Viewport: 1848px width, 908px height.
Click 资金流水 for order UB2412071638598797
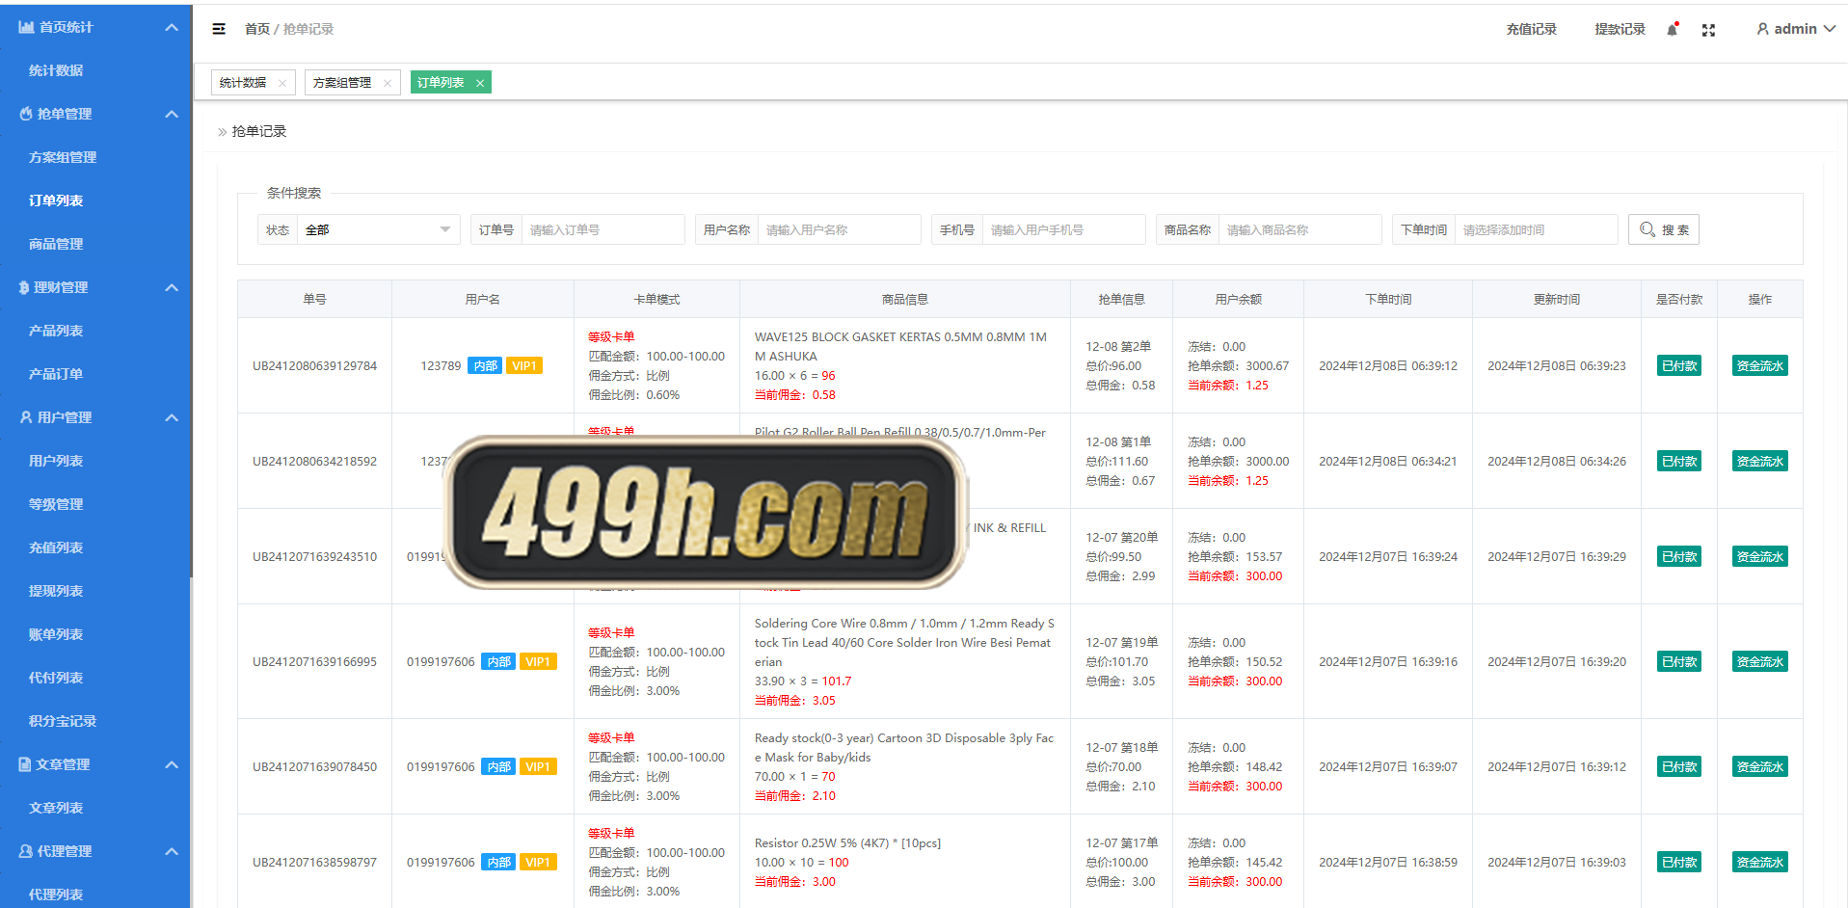(x=1760, y=862)
